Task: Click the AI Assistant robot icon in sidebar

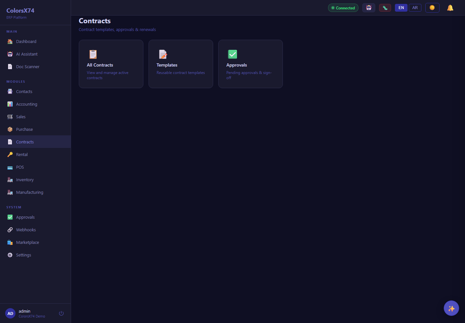Action: tap(10, 54)
